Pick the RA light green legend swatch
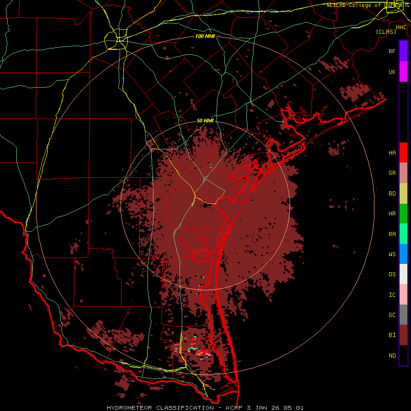 pos(403,234)
